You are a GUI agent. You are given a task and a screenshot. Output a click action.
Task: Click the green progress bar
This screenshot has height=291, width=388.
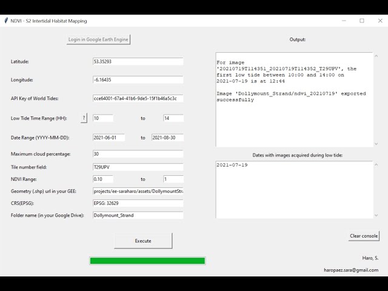click(147, 261)
